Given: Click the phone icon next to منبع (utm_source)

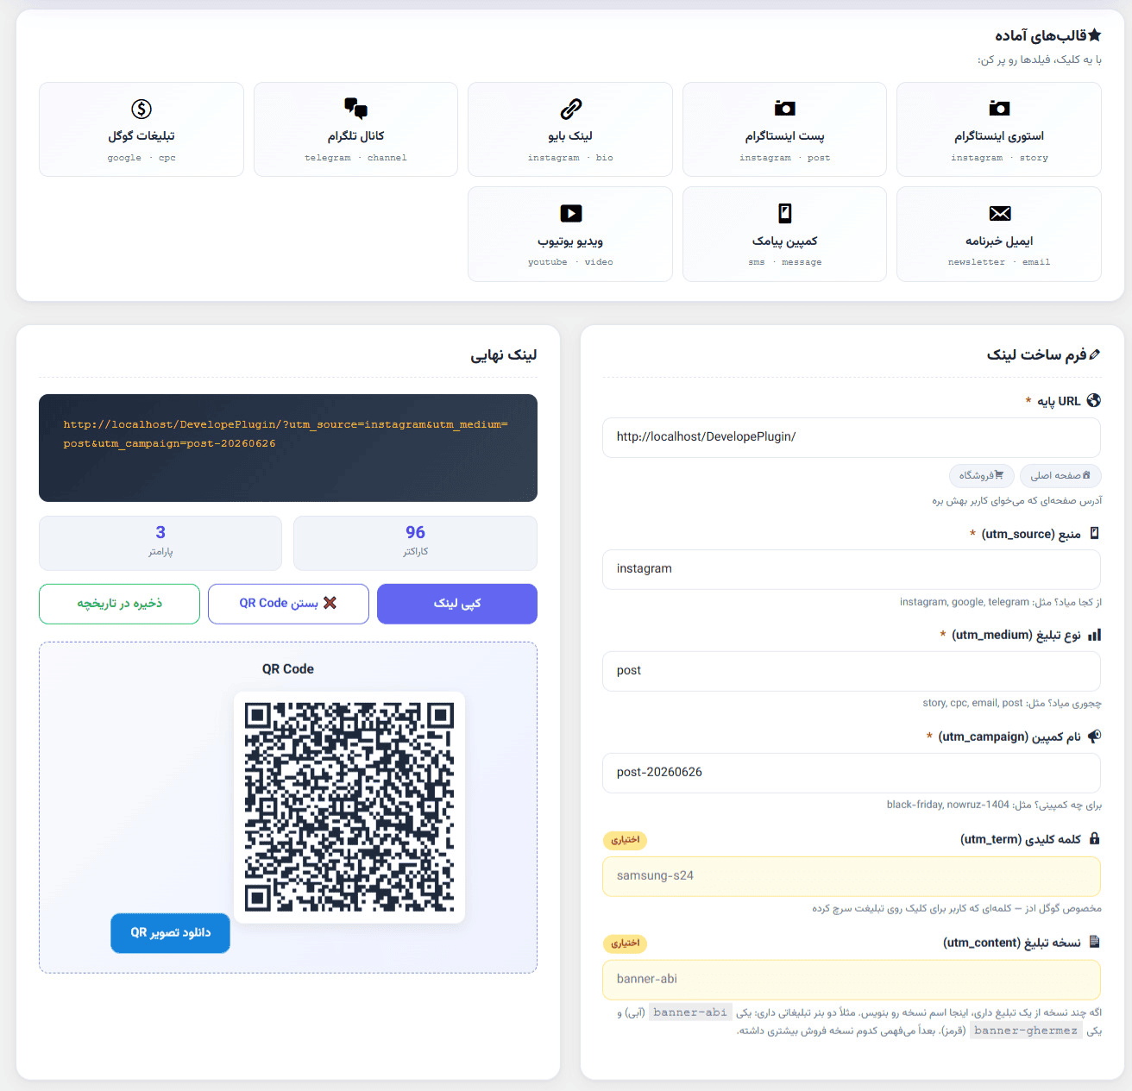Looking at the screenshot, I should (1095, 533).
